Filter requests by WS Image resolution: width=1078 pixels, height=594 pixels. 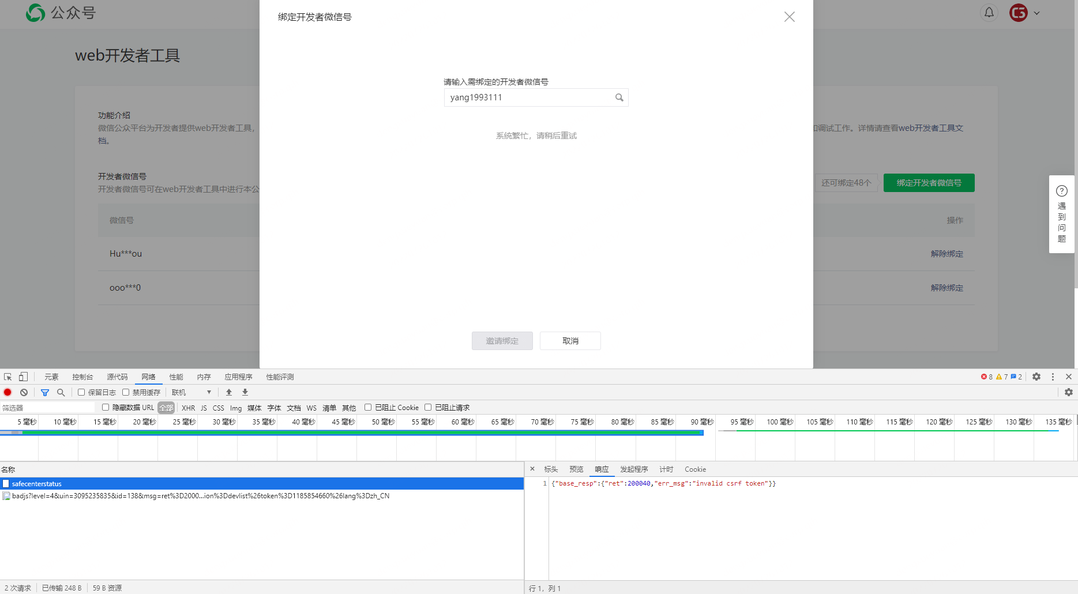[x=311, y=408]
